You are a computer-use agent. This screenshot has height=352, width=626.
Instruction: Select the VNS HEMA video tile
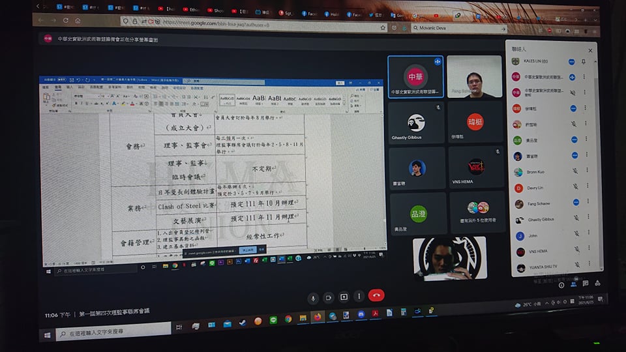click(477, 168)
